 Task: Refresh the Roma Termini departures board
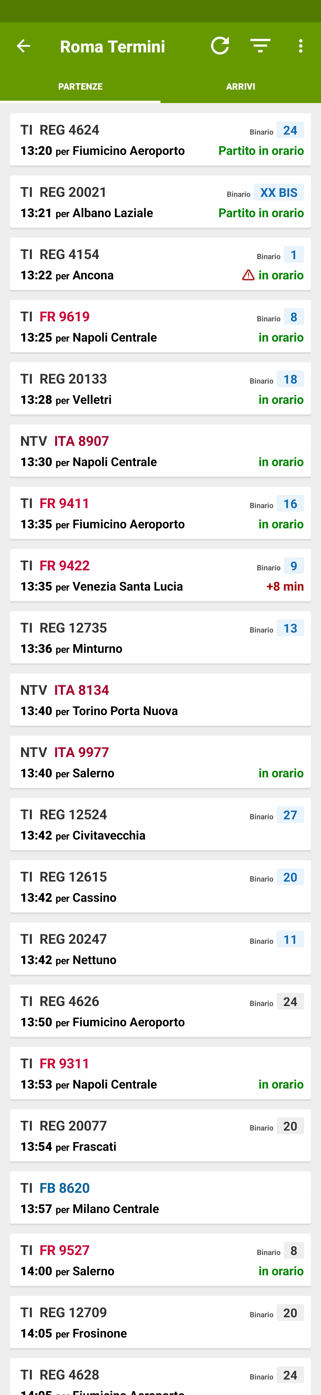point(220,46)
